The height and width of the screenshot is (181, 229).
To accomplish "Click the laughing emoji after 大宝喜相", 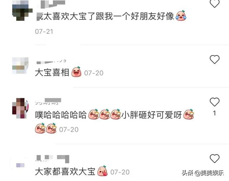I will [76, 72].
